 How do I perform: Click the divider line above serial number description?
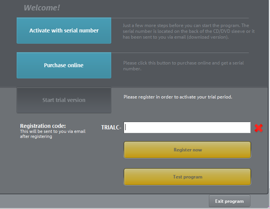click(x=180, y=18)
